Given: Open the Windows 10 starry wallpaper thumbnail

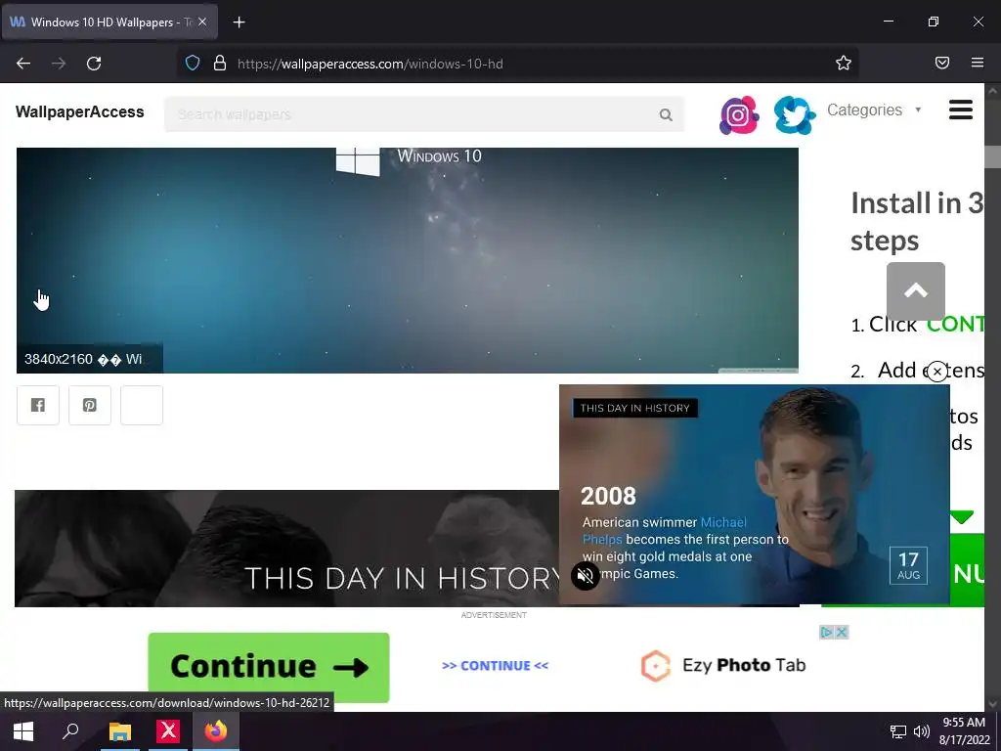Looking at the screenshot, I should [408, 260].
